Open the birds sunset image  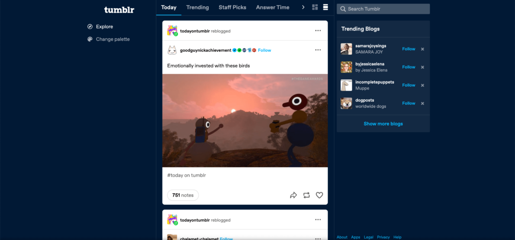pyautogui.click(x=245, y=120)
